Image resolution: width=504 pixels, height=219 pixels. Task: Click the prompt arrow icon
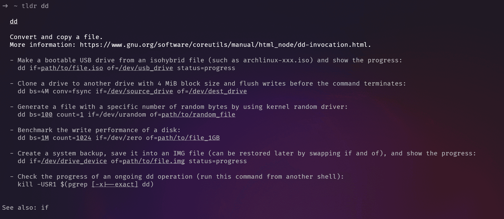click(5, 6)
